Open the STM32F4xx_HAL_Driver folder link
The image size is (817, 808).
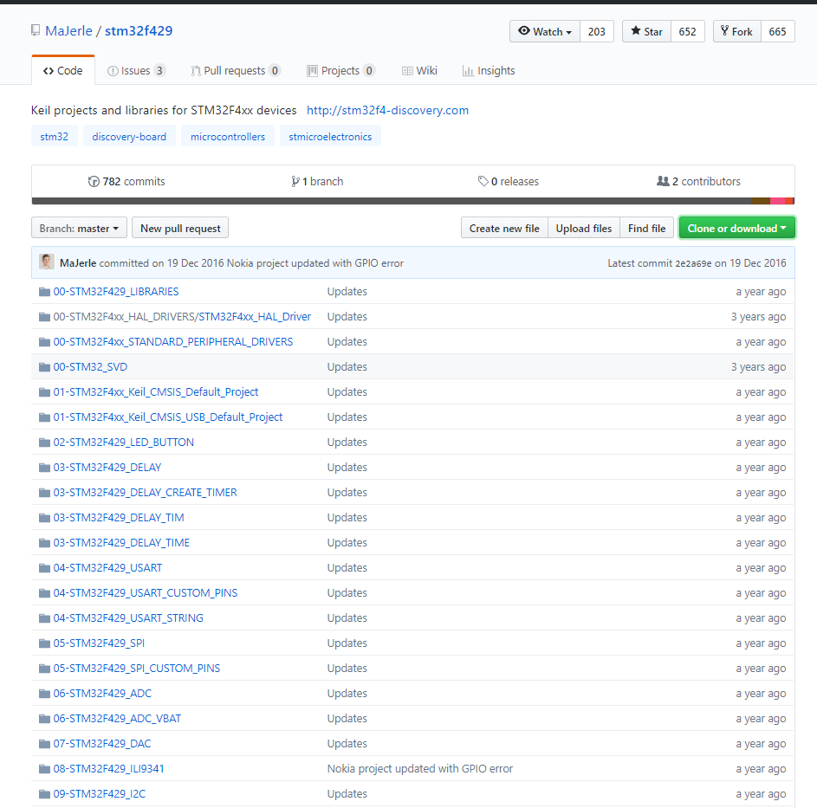coord(255,317)
